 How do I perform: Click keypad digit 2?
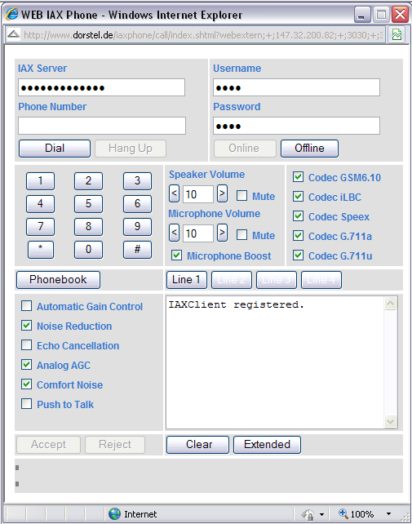(88, 181)
